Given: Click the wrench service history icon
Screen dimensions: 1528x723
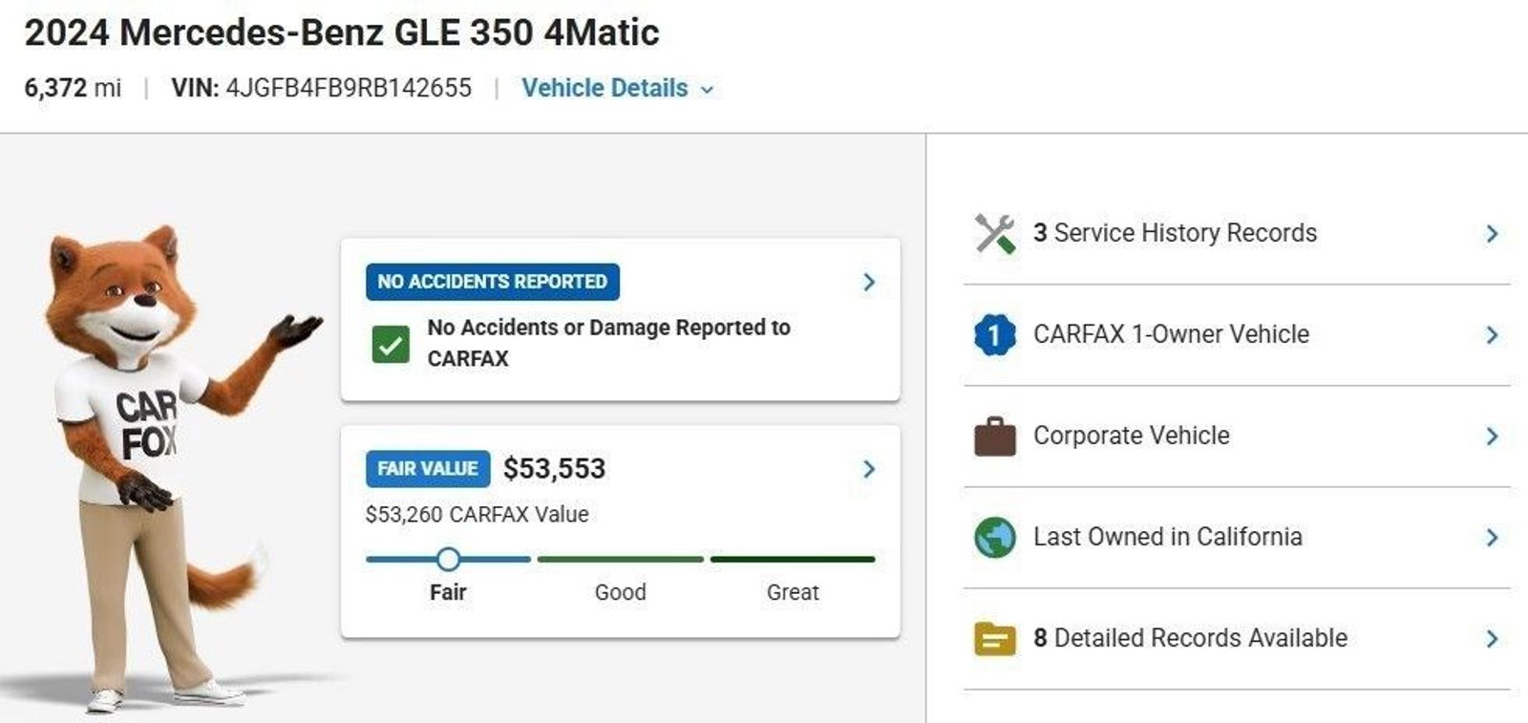Looking at the screenshot, I should pyautogui.click(x=994, y=233).
